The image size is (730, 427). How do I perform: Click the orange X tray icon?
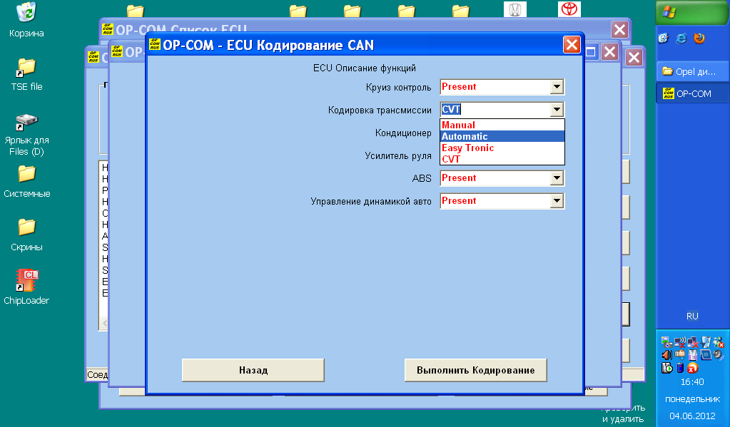[x=693, y=368]
